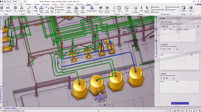The width and height of the screenshot is (201, 112).
Task: Select the Rests support tool
Action: coord(142,9)
